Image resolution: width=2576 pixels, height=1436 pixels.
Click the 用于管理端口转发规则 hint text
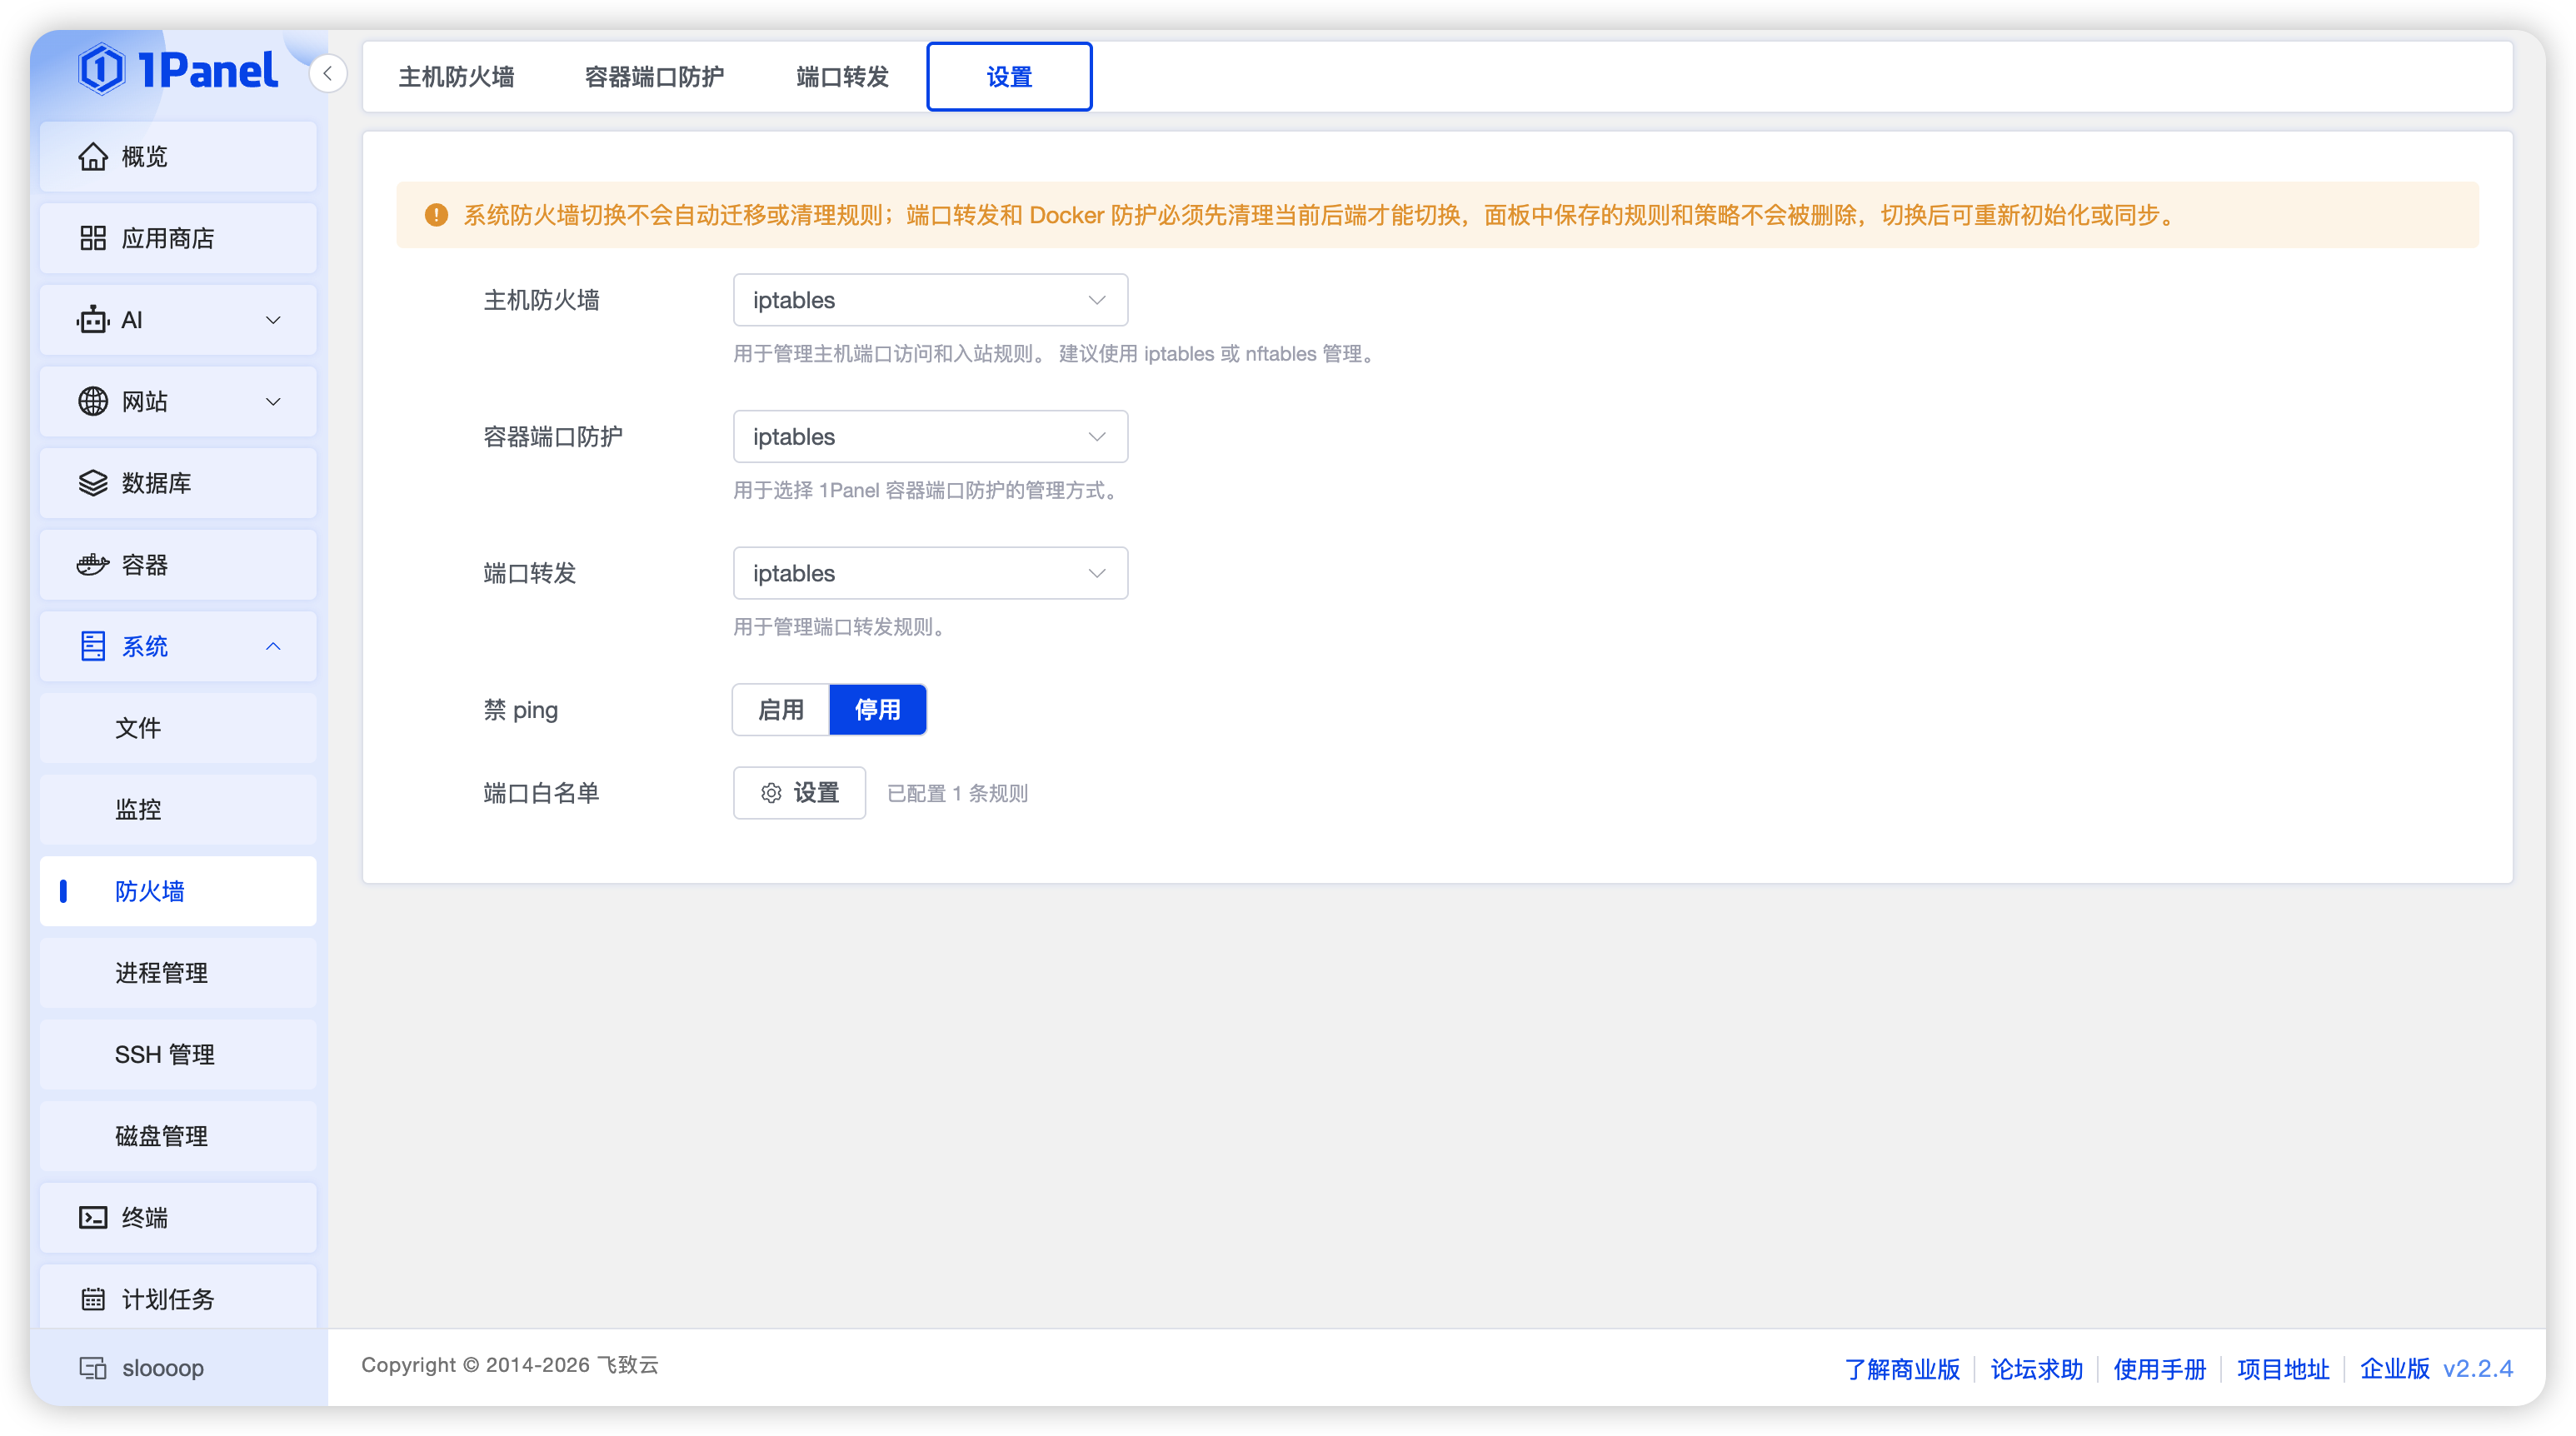839,627
